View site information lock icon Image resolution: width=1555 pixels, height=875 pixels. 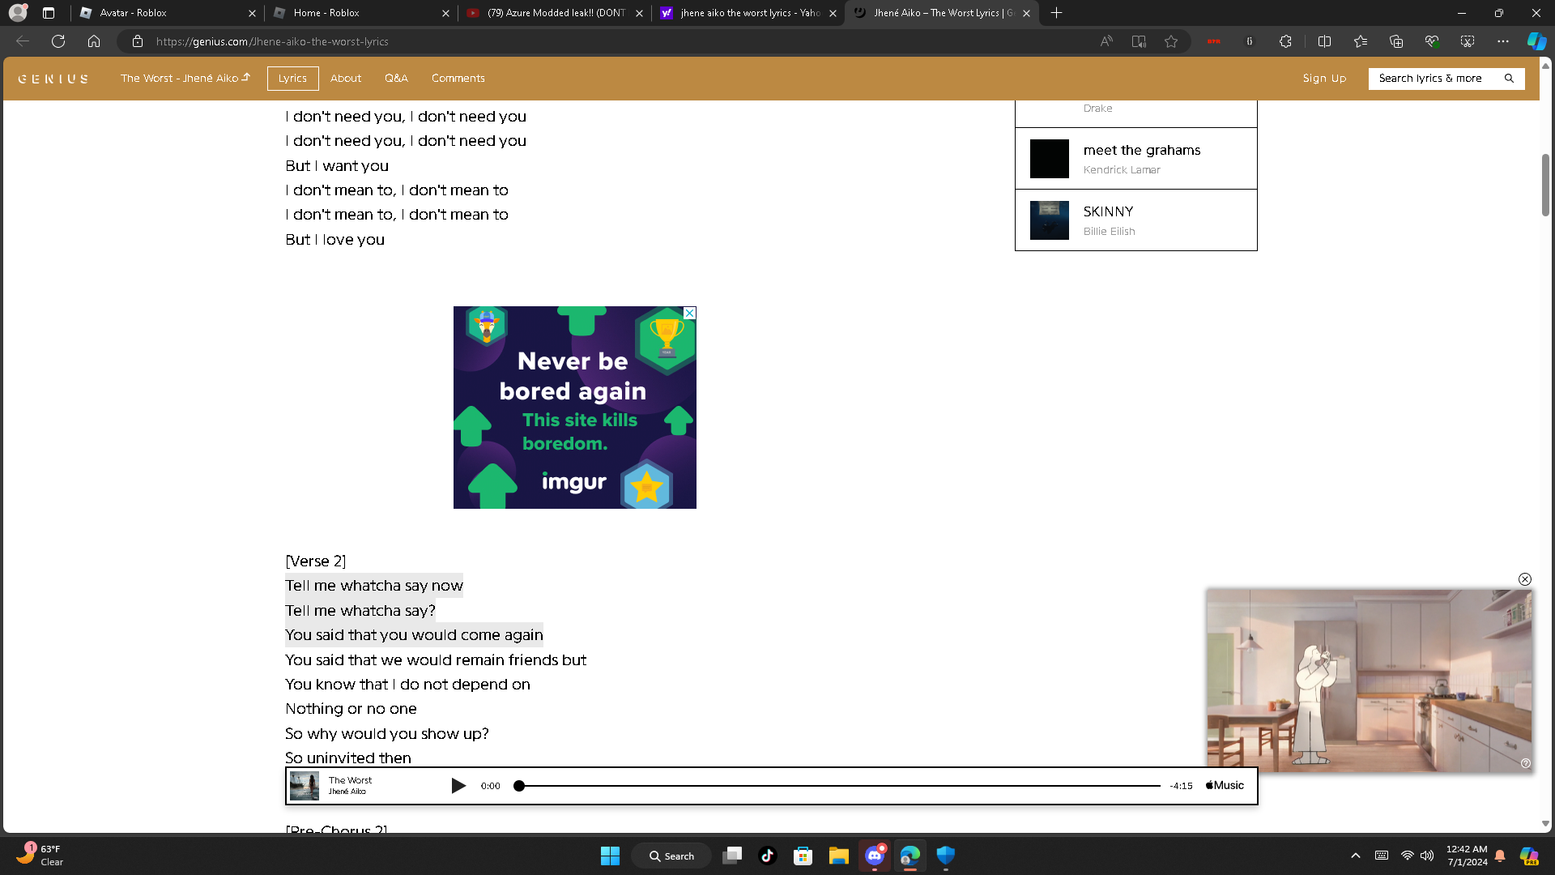point(138,41)
